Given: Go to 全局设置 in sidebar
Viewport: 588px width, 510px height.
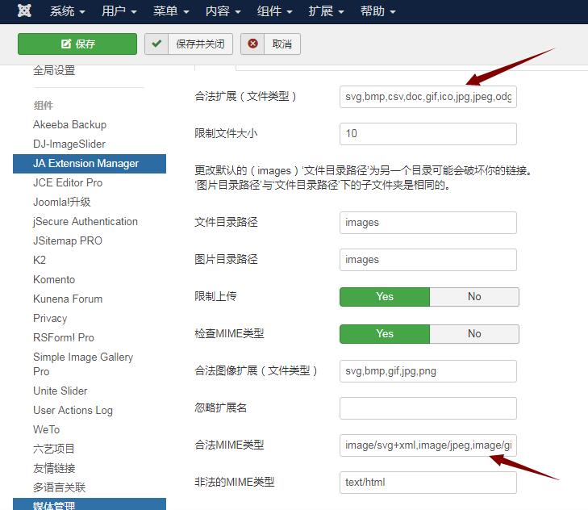Looking at the screenshot, I should [x=54, y=70].
